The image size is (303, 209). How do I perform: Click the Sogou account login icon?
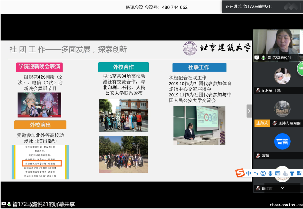[285, 173]
